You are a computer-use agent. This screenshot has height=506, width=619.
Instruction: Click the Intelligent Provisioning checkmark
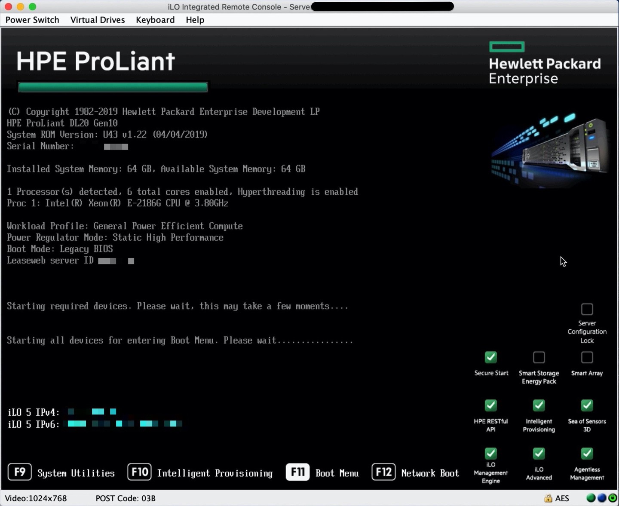539,405
